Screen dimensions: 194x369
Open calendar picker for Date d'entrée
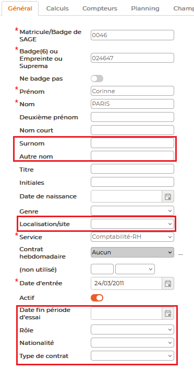click(168, 283)
